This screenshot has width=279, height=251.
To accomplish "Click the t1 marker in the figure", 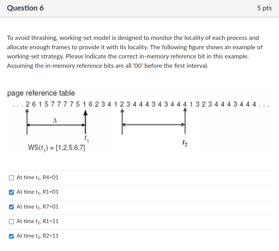I will 87,139.
